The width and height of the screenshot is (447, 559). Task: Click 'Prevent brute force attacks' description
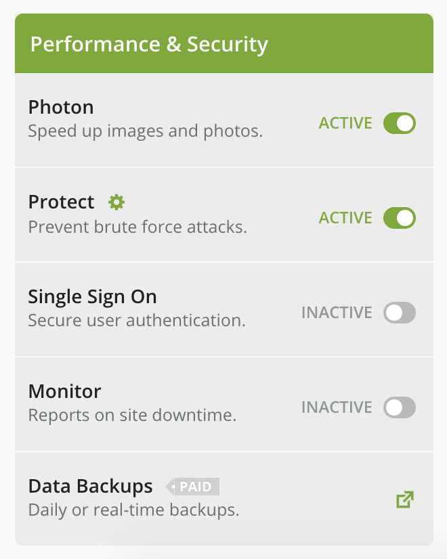coord(137,227)
